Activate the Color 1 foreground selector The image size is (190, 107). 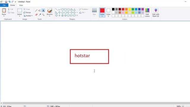pos(102,12)
